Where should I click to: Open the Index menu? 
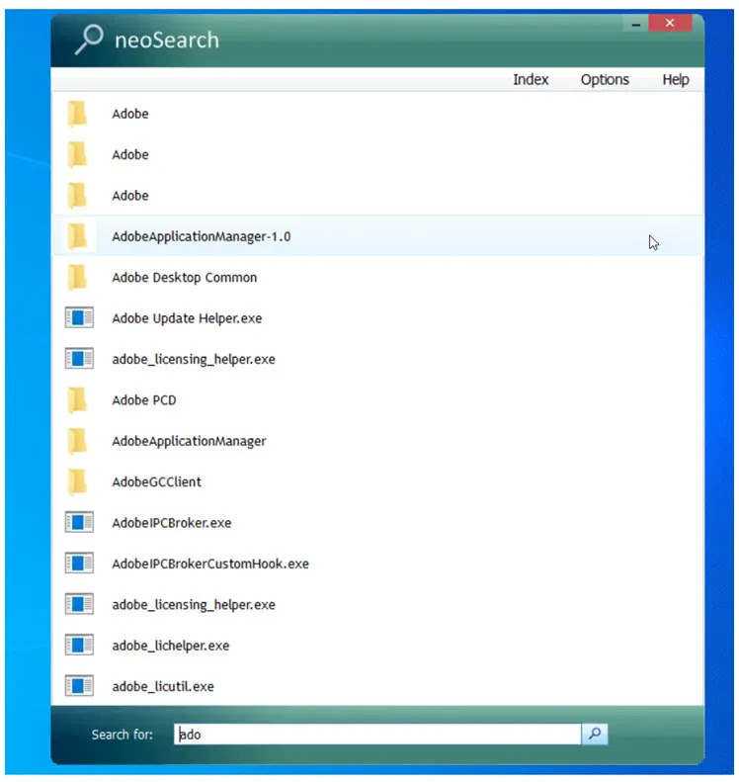click(x=531, y=79)
